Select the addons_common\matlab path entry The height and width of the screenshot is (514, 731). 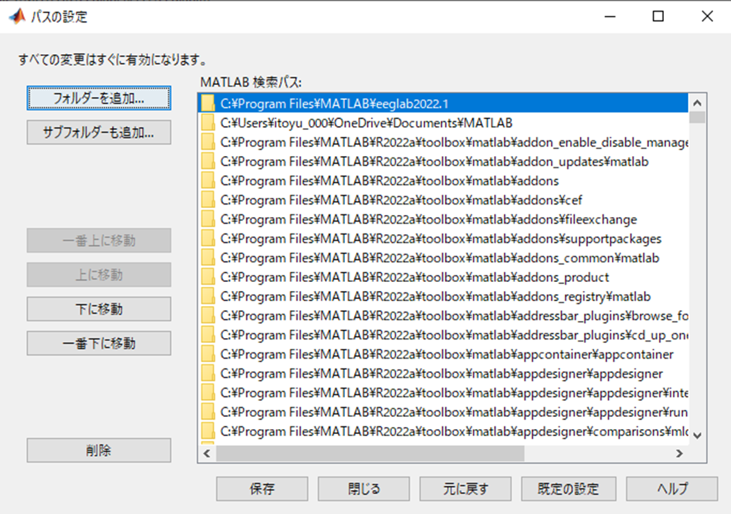coord(444,258)
